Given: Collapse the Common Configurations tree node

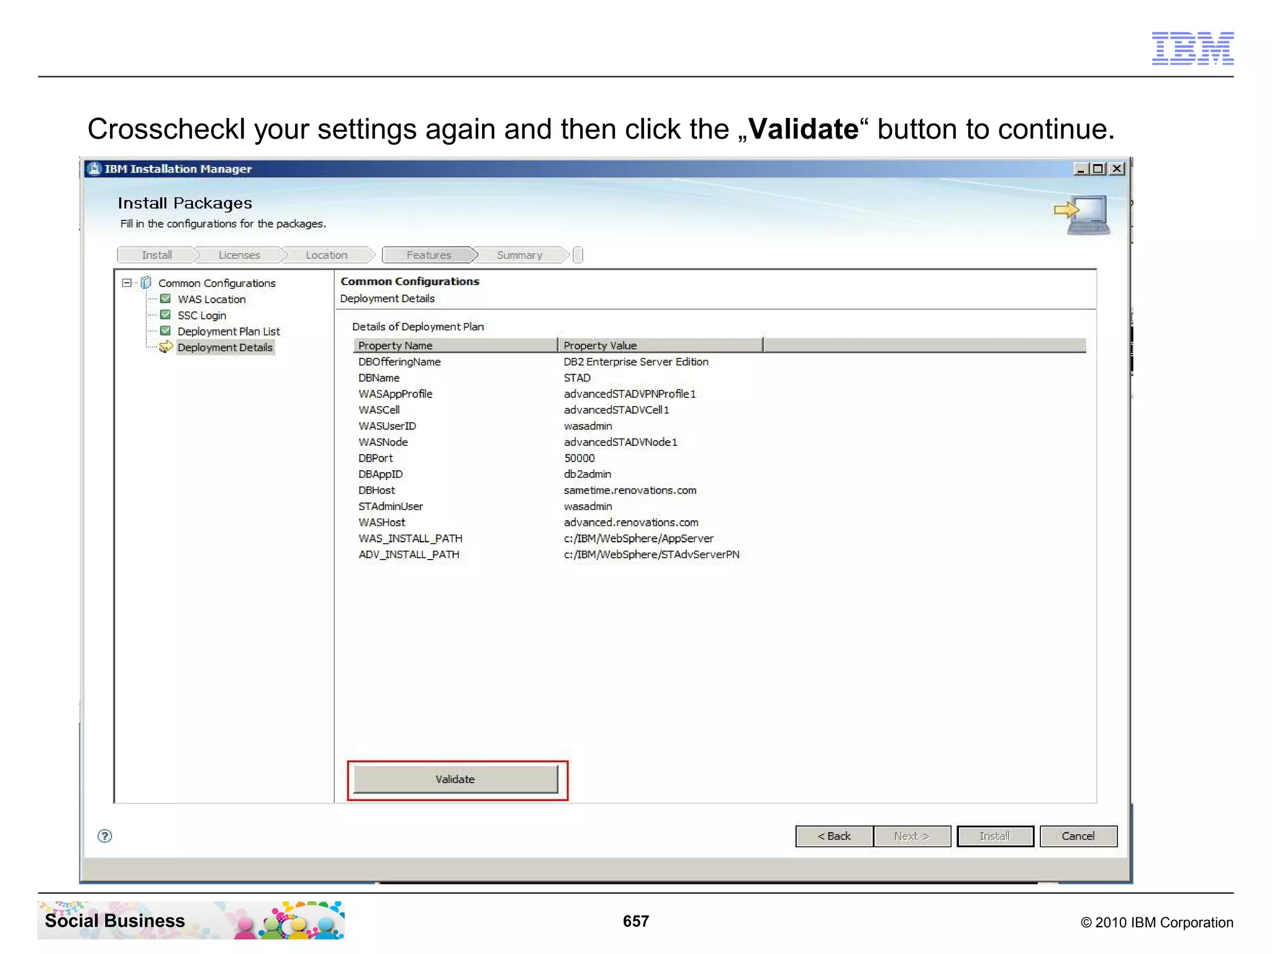Looking at the screenshot, I should 127,283.
